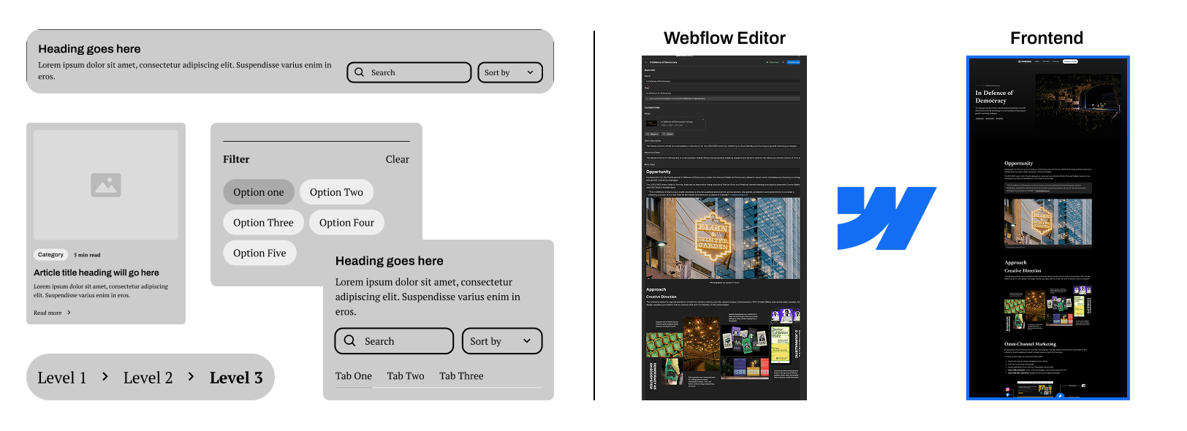The height and width of the screenshot is (431, 1187).
Task: Expand the Sort by dropdown above the tabs
Action: pos(502,341)
